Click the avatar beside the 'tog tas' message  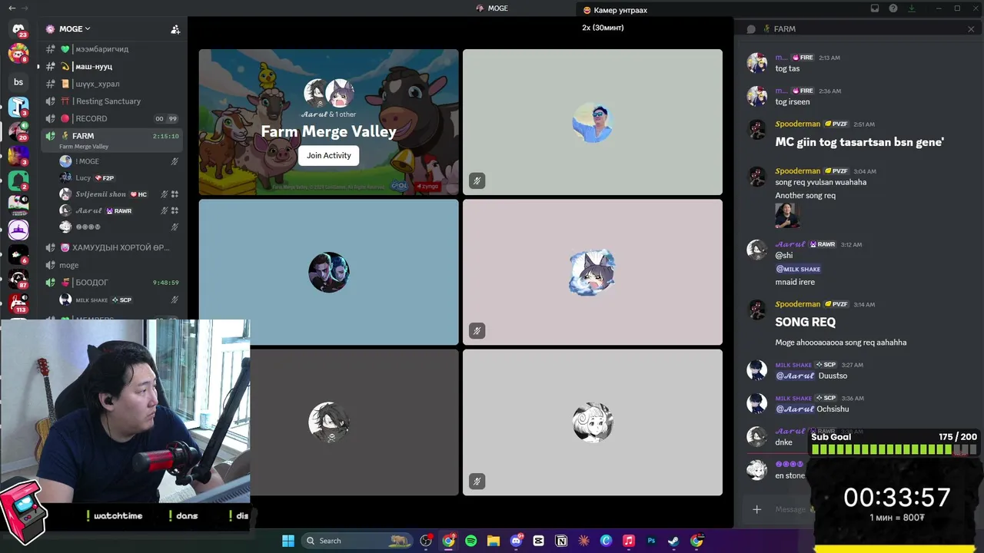[x=757, y=63]
